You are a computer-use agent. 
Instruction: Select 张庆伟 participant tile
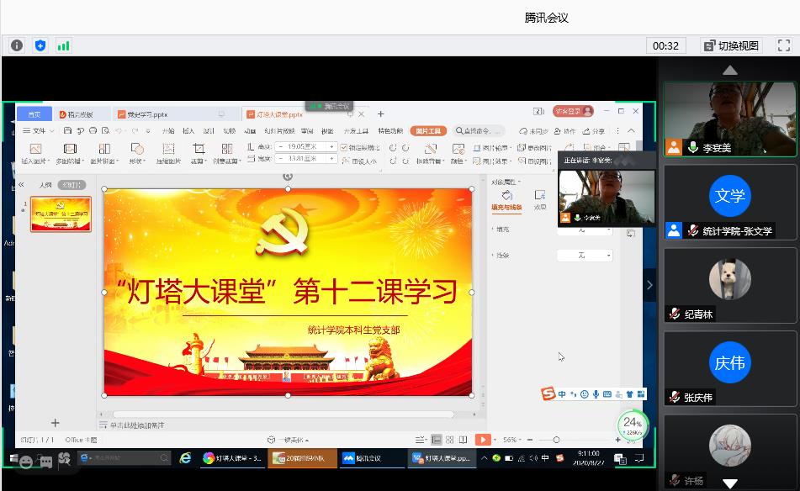[729, 368]
